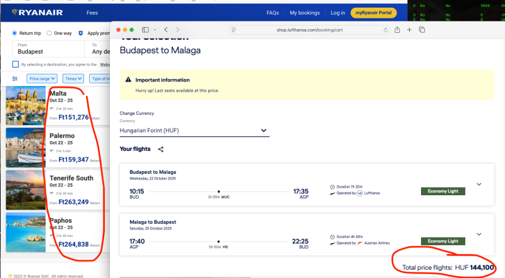The width and height of the screenshot is (505, 278).
Task: Expand the Budapest to Malaga flight details
Action: click(478, 184)
